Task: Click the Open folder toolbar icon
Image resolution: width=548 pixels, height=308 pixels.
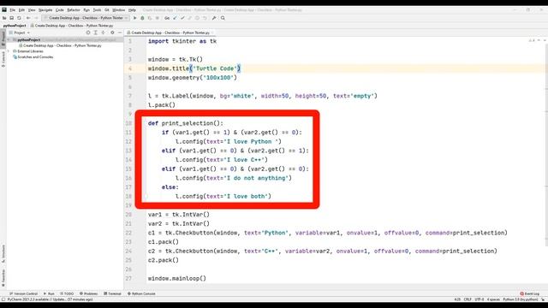Action: pos(4,18)
